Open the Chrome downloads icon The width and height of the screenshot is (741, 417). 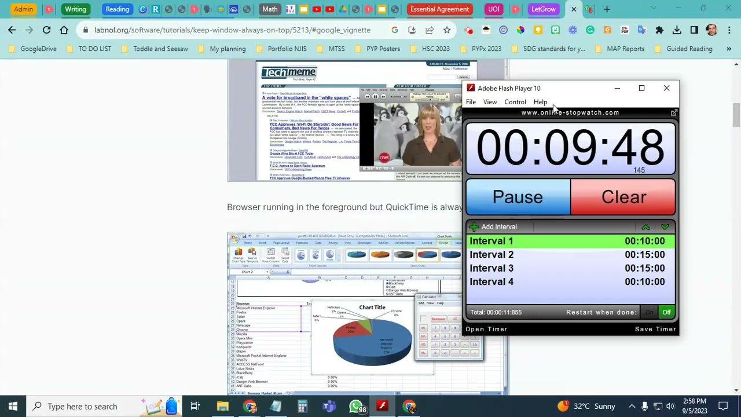click(x=677, y=30)
